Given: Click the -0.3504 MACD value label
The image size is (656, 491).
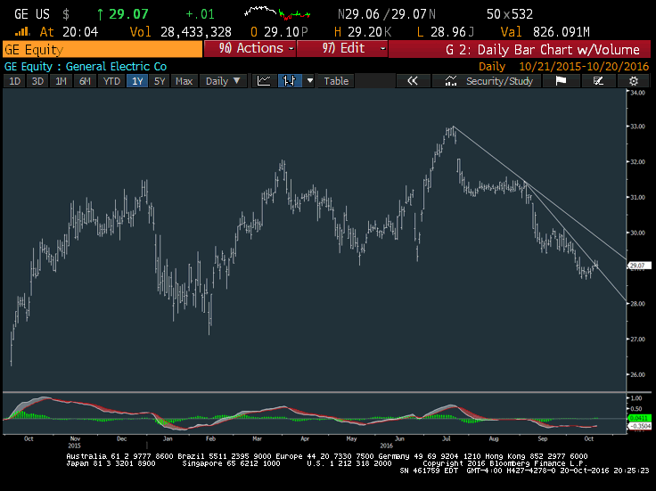Looking at the screenshot, I should (640, 426).
